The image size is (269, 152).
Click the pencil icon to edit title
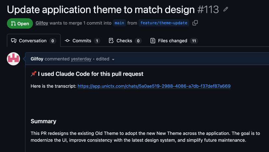click(x=226, y=9)
